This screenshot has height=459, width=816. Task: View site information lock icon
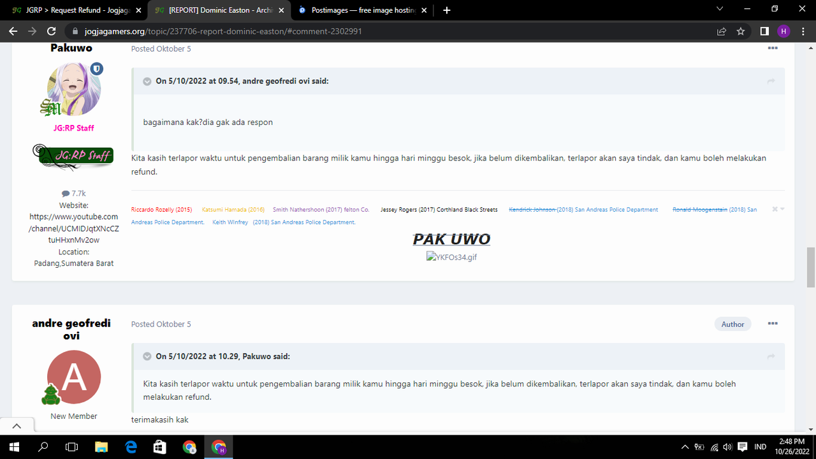click(x=74, y=31)
